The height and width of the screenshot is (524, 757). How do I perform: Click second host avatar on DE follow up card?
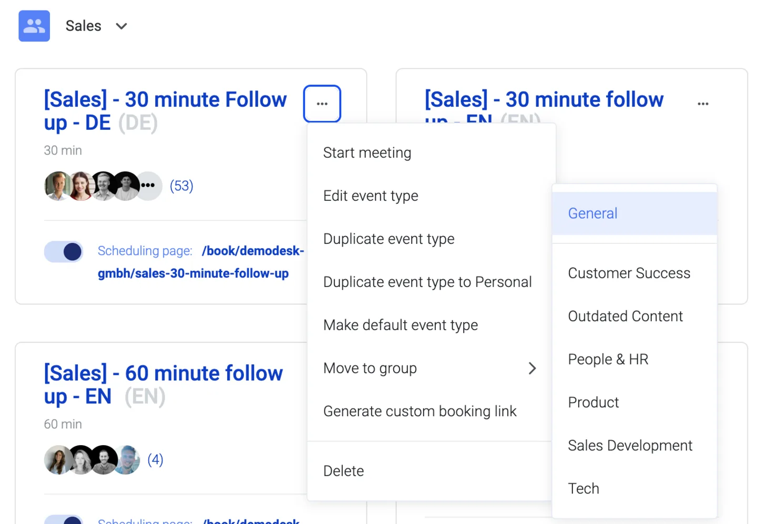click(81, 186)
